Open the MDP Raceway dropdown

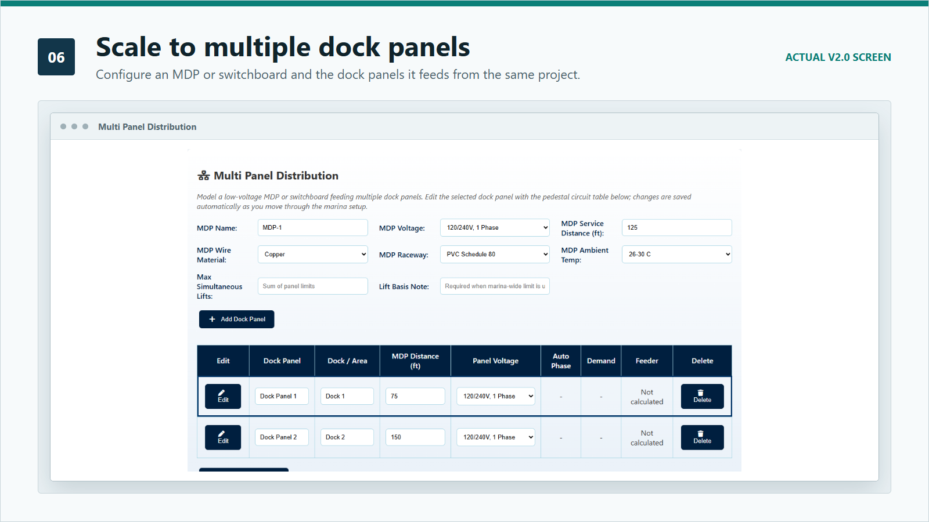pos(495,254)
